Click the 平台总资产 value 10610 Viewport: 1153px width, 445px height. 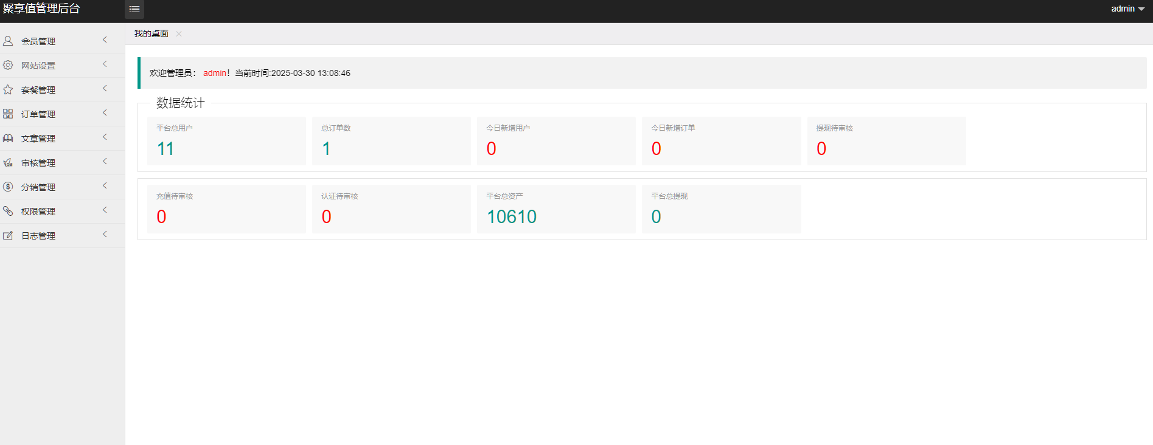(512, 216)
